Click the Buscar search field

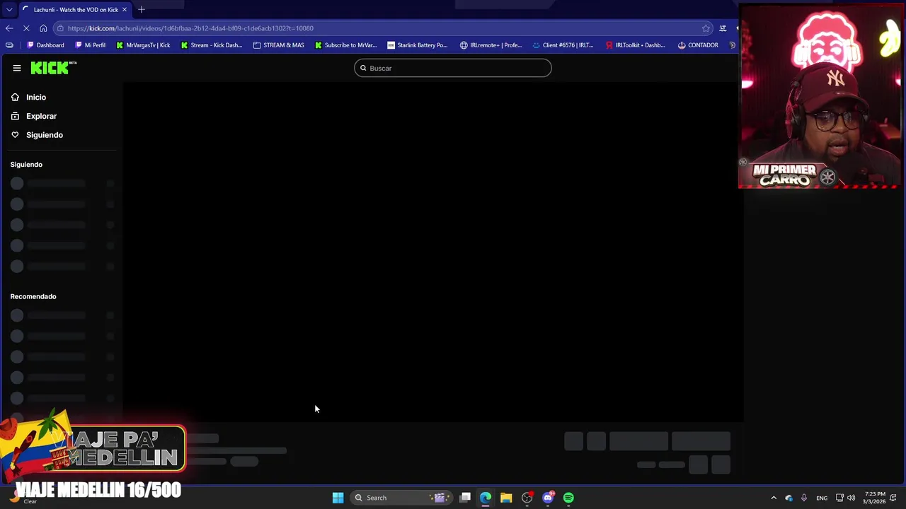click(453, 68)
